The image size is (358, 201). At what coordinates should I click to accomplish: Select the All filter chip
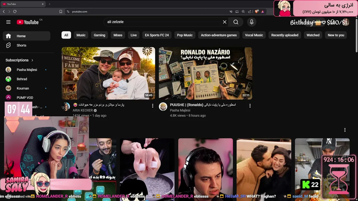click(x=66, y=35)
